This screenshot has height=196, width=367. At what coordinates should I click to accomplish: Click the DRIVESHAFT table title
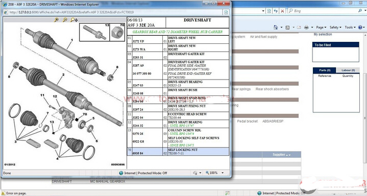pyautogui.click(x=198, y=20)
